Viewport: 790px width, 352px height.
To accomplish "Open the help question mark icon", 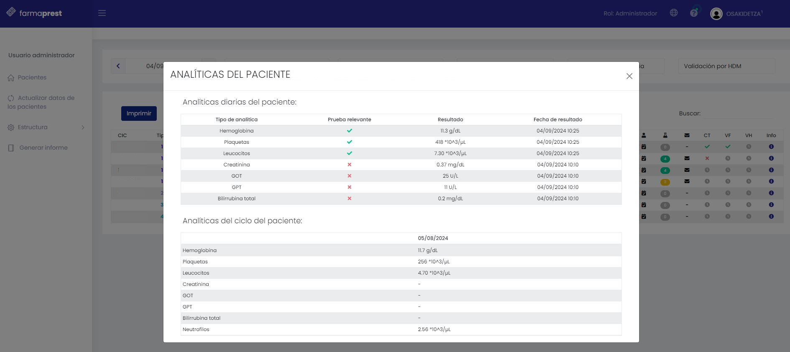I will click(x=694, y=13).
